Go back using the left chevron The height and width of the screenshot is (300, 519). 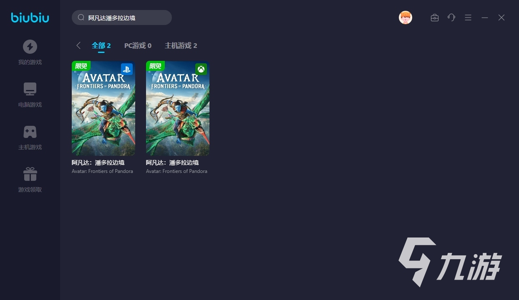pos(78,45)
